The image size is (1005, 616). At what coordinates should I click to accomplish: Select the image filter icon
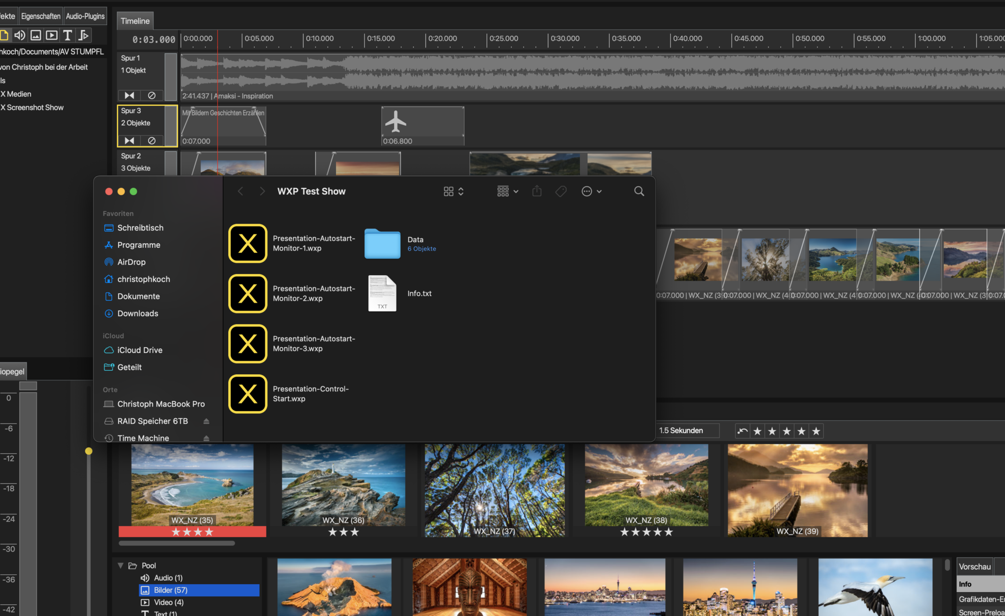point(36,35)
